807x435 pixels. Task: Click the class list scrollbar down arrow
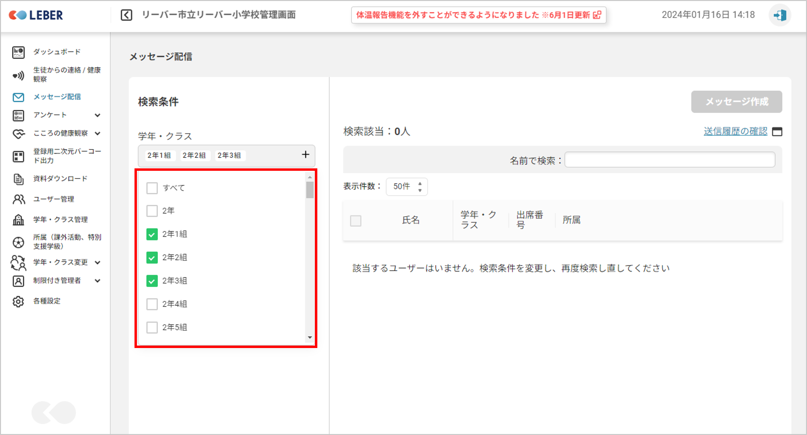tap(310, 338)
